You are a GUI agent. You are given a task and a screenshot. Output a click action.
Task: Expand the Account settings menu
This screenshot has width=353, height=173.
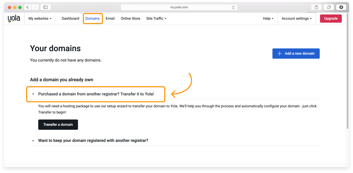(297, 19)
